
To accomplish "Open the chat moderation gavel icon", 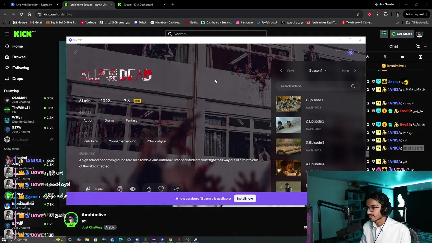I will coord(367,57).
